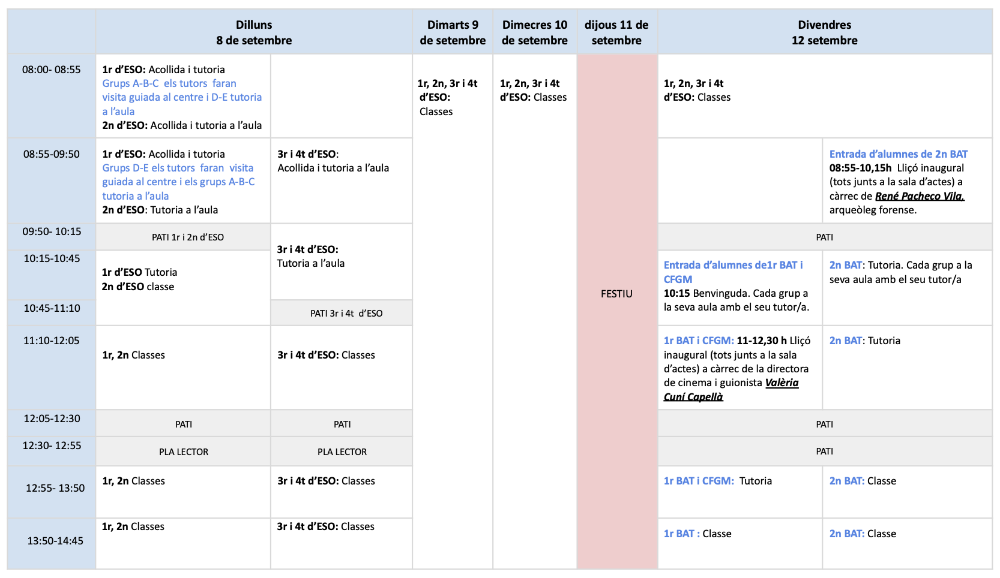Select the 1r BAT : Classe cell
The image size is (1000, 578).
(x=697, y=534)
